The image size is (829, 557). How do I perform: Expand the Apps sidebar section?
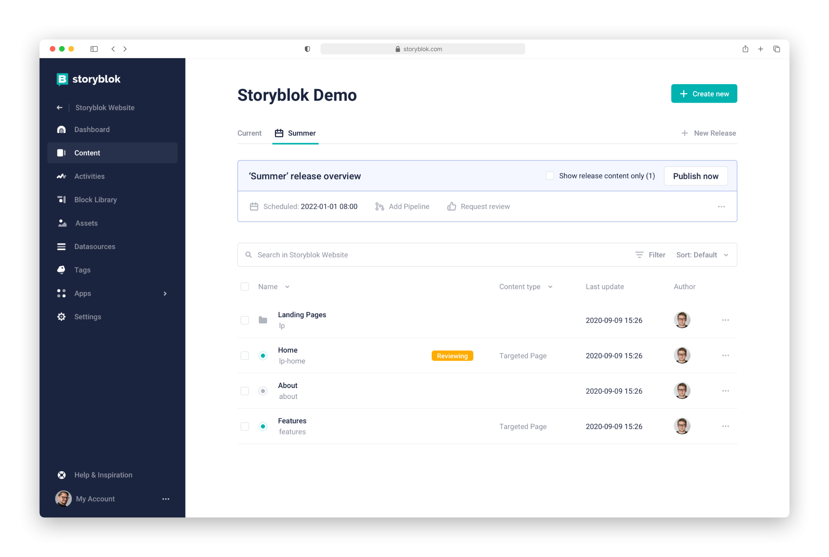[x=165, y=294]
